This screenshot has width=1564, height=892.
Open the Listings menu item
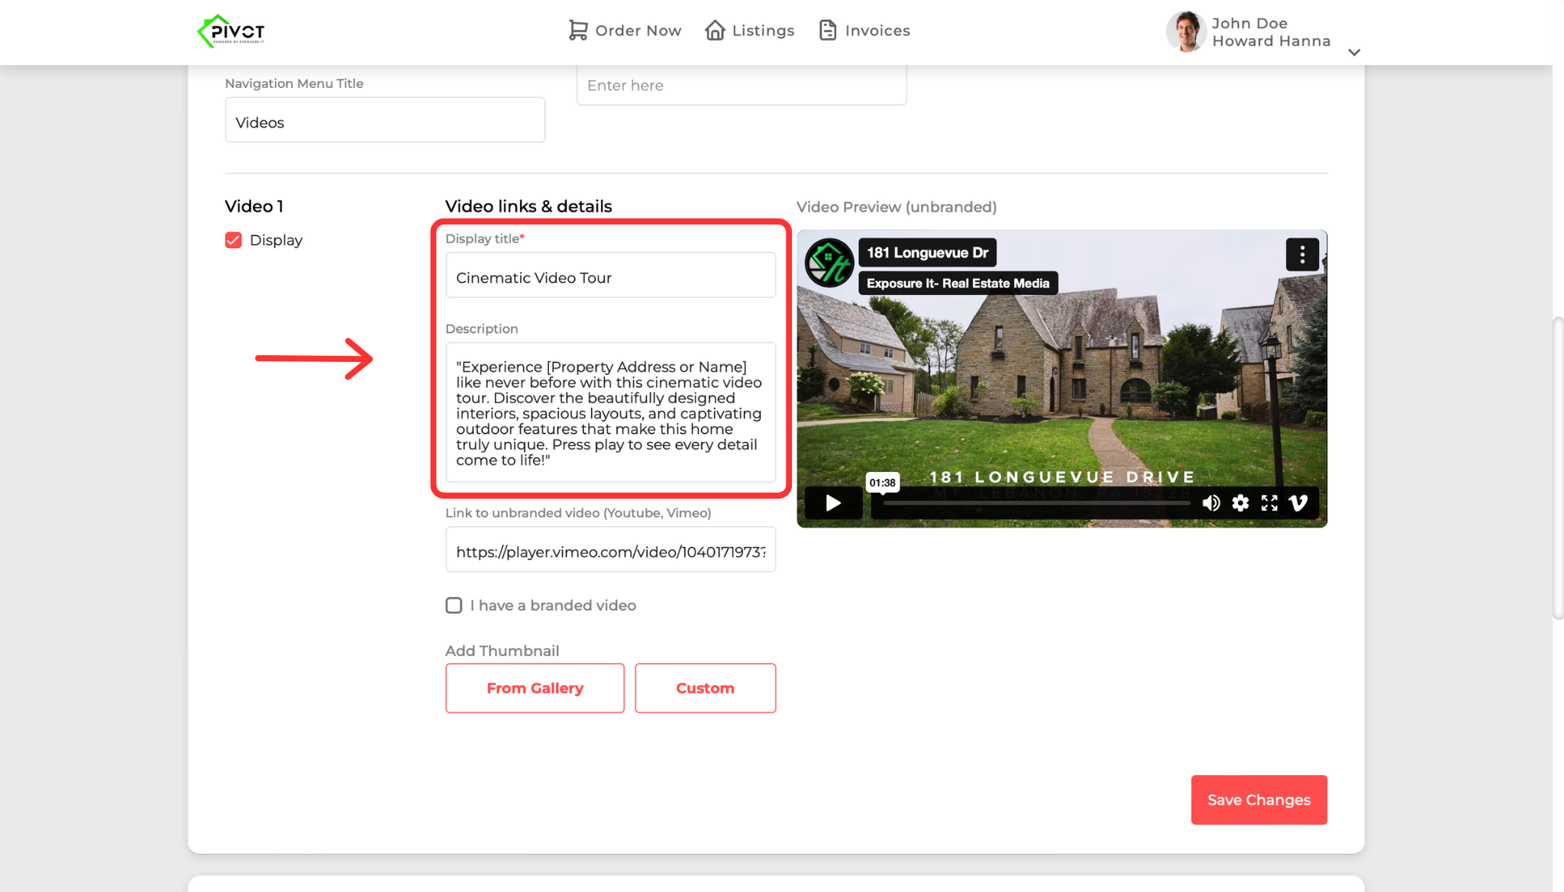tap(763, 31)
